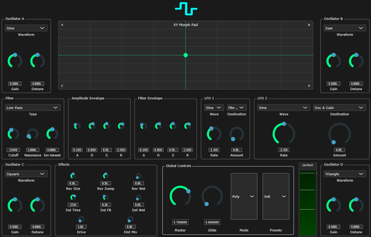Click the square wave logo icon

coord(186,9)
